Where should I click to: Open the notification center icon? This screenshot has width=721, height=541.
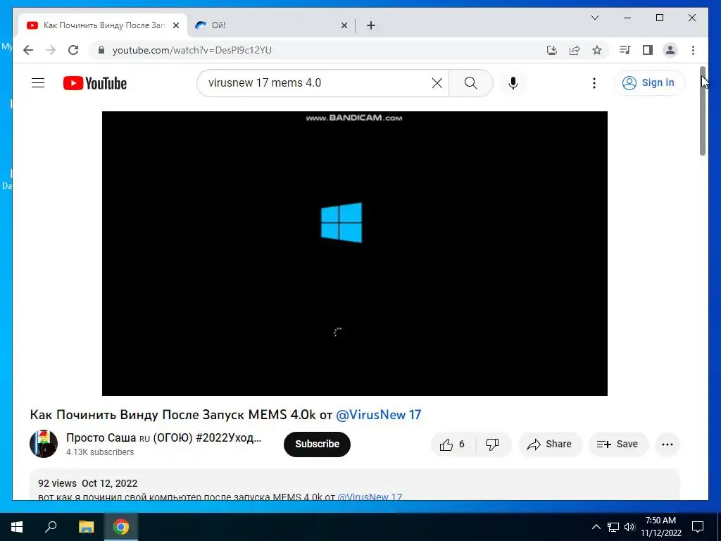pos(698,527)
